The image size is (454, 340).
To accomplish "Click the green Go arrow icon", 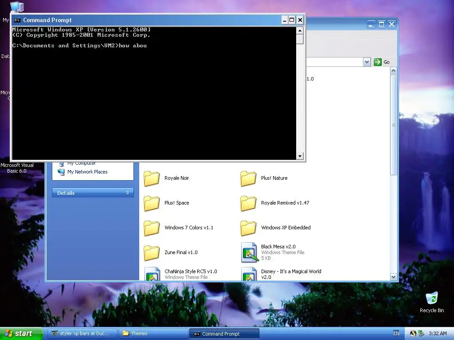I will click(x=378, y=62).
